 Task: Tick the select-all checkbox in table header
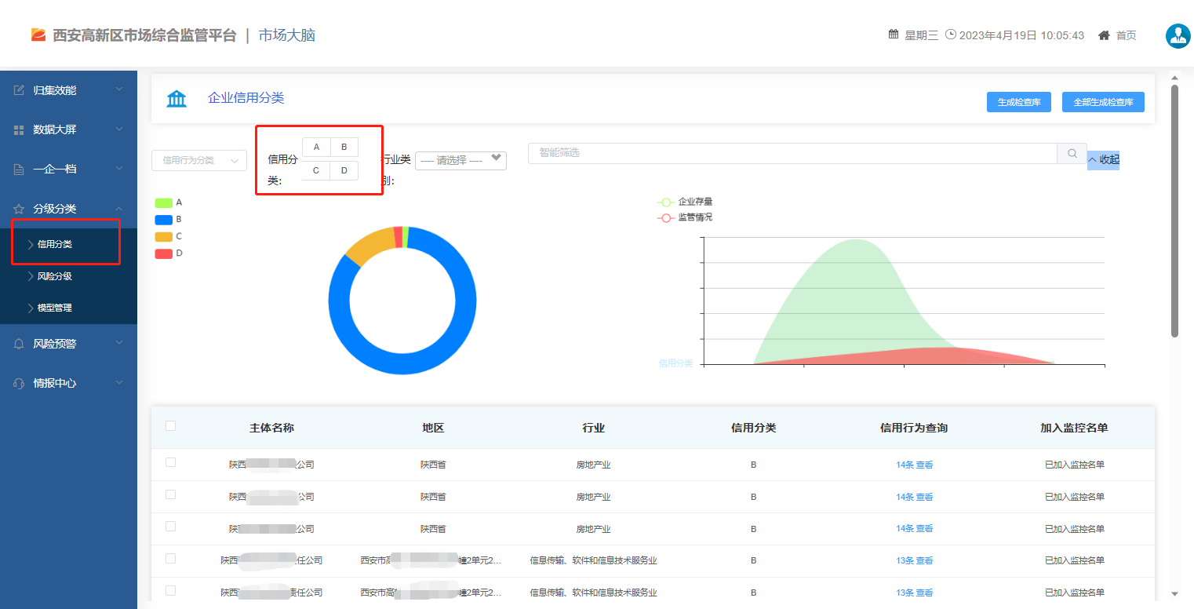[170, 425]
